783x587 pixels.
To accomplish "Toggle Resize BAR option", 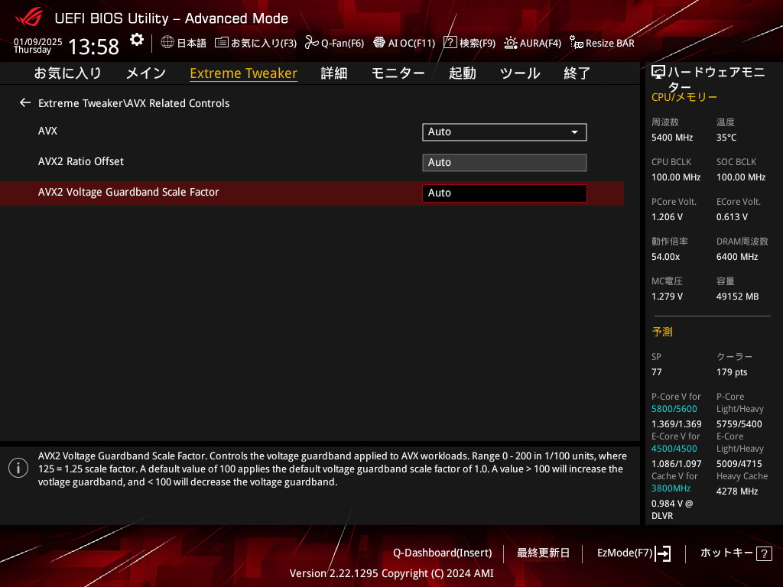I will [602, 43].
